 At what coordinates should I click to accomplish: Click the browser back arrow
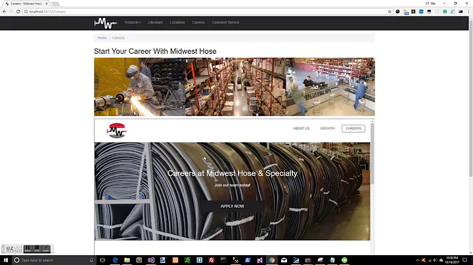point(4,11)
